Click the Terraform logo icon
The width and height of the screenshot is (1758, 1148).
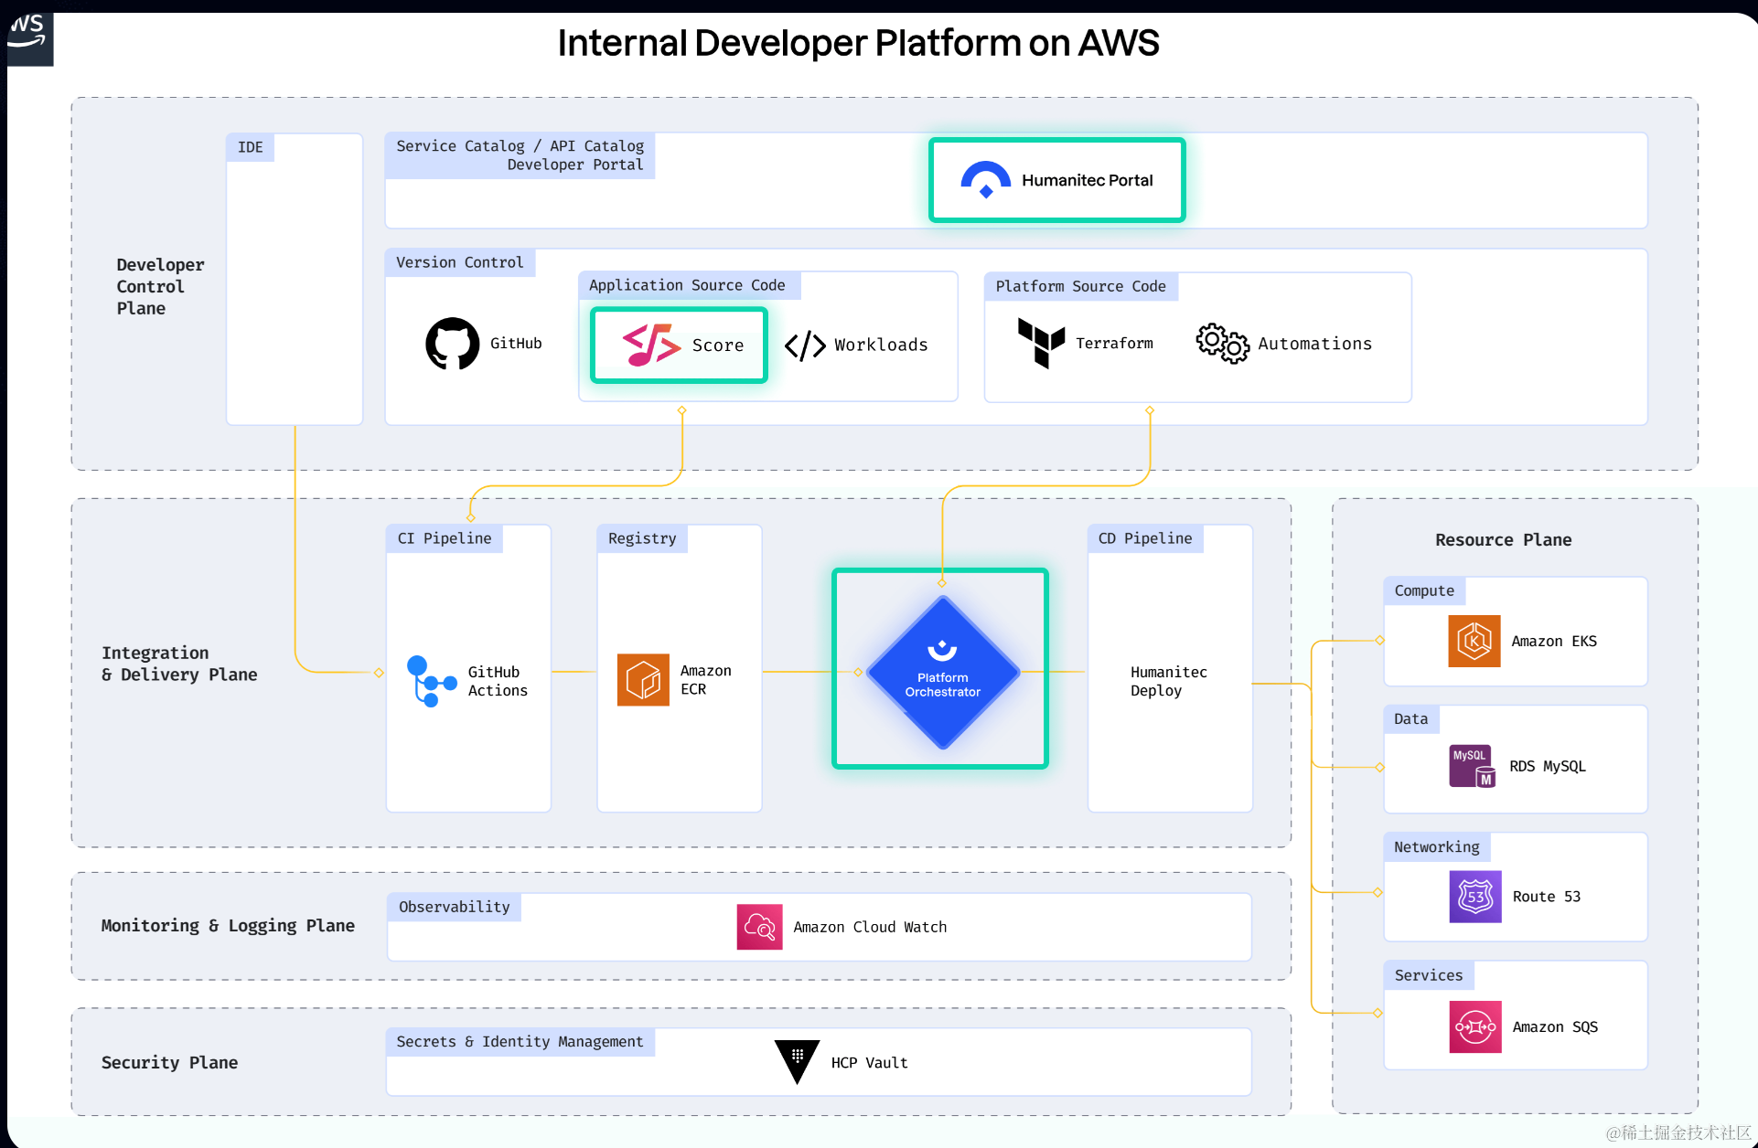point(1041,343)
